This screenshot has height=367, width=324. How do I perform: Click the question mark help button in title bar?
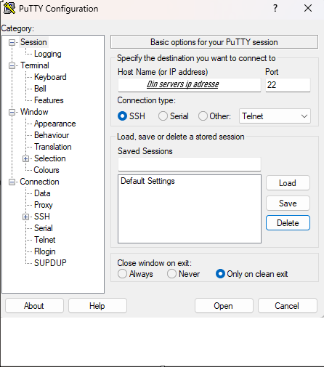[275, 9]
